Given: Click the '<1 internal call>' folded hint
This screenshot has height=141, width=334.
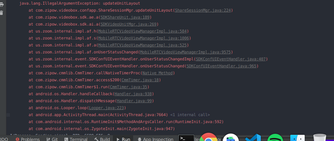Looking at the screenshot, I should click(x=190, y=115).
